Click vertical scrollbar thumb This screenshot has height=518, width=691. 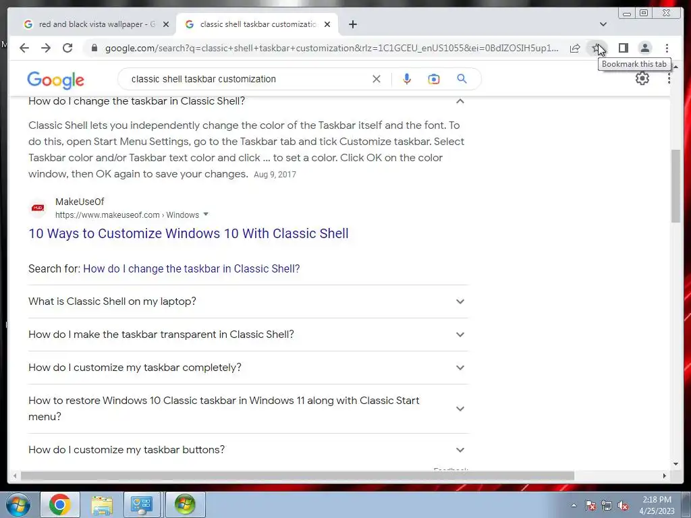tap(675, 186)
